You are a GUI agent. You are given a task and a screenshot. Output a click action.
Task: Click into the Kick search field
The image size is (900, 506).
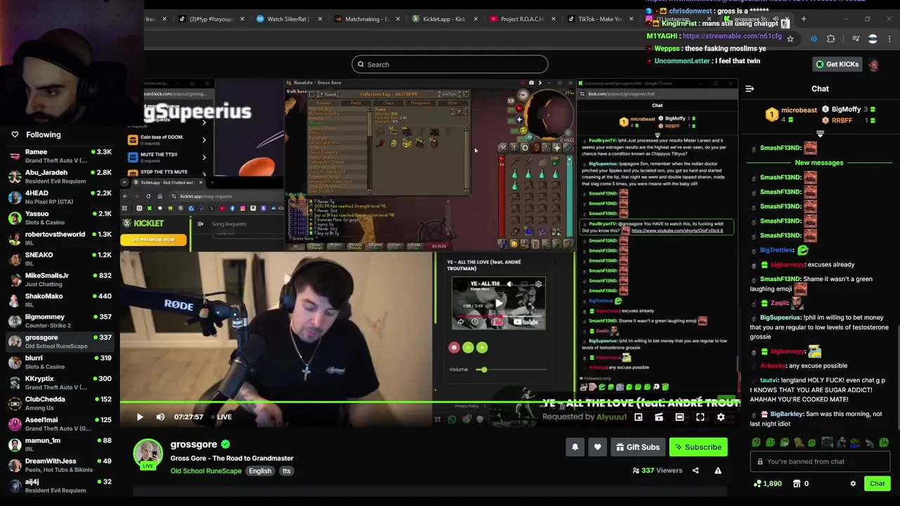pyautogui.click(x=449, y=65)
